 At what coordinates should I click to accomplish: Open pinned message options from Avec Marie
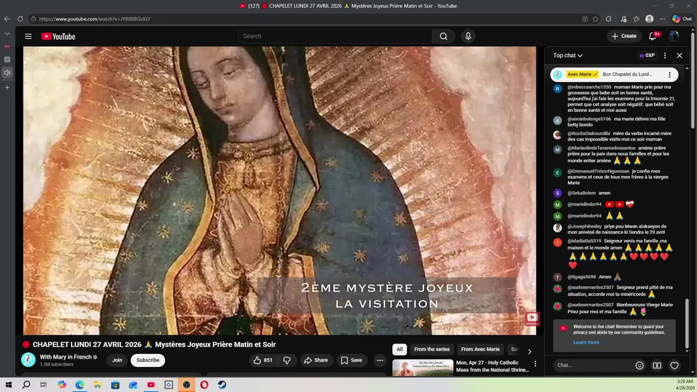[670, 75]
